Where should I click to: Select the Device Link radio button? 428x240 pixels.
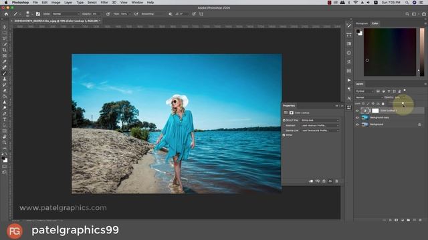click(x=284, y=131)
